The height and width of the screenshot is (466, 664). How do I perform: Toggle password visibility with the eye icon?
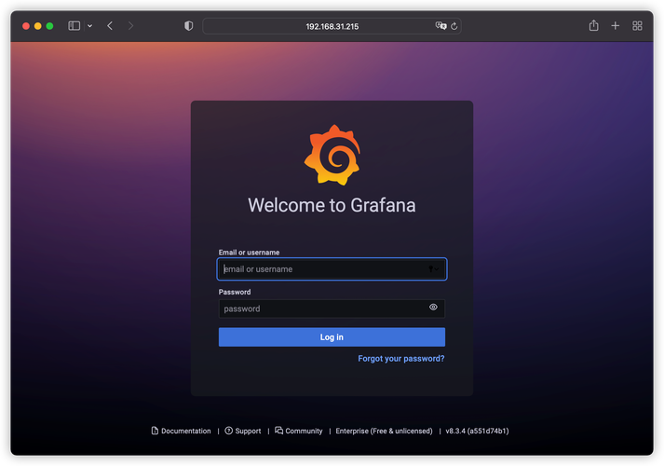(x=433, y=308)
